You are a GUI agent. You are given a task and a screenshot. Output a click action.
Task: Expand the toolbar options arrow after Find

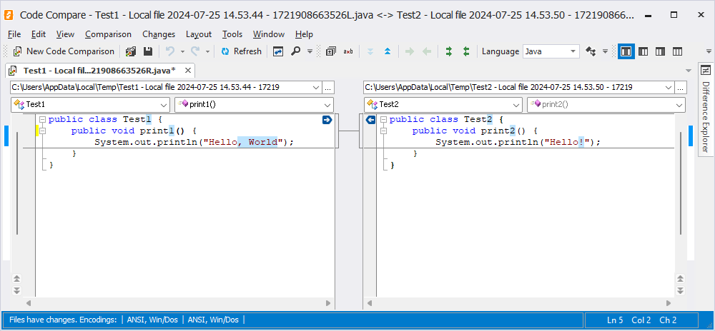coord(310,51)
